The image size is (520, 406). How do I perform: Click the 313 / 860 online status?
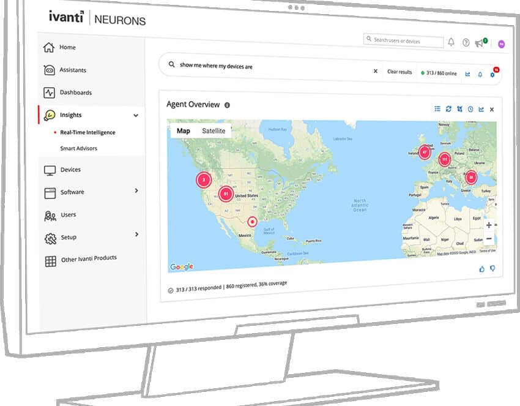pos(439,73)
